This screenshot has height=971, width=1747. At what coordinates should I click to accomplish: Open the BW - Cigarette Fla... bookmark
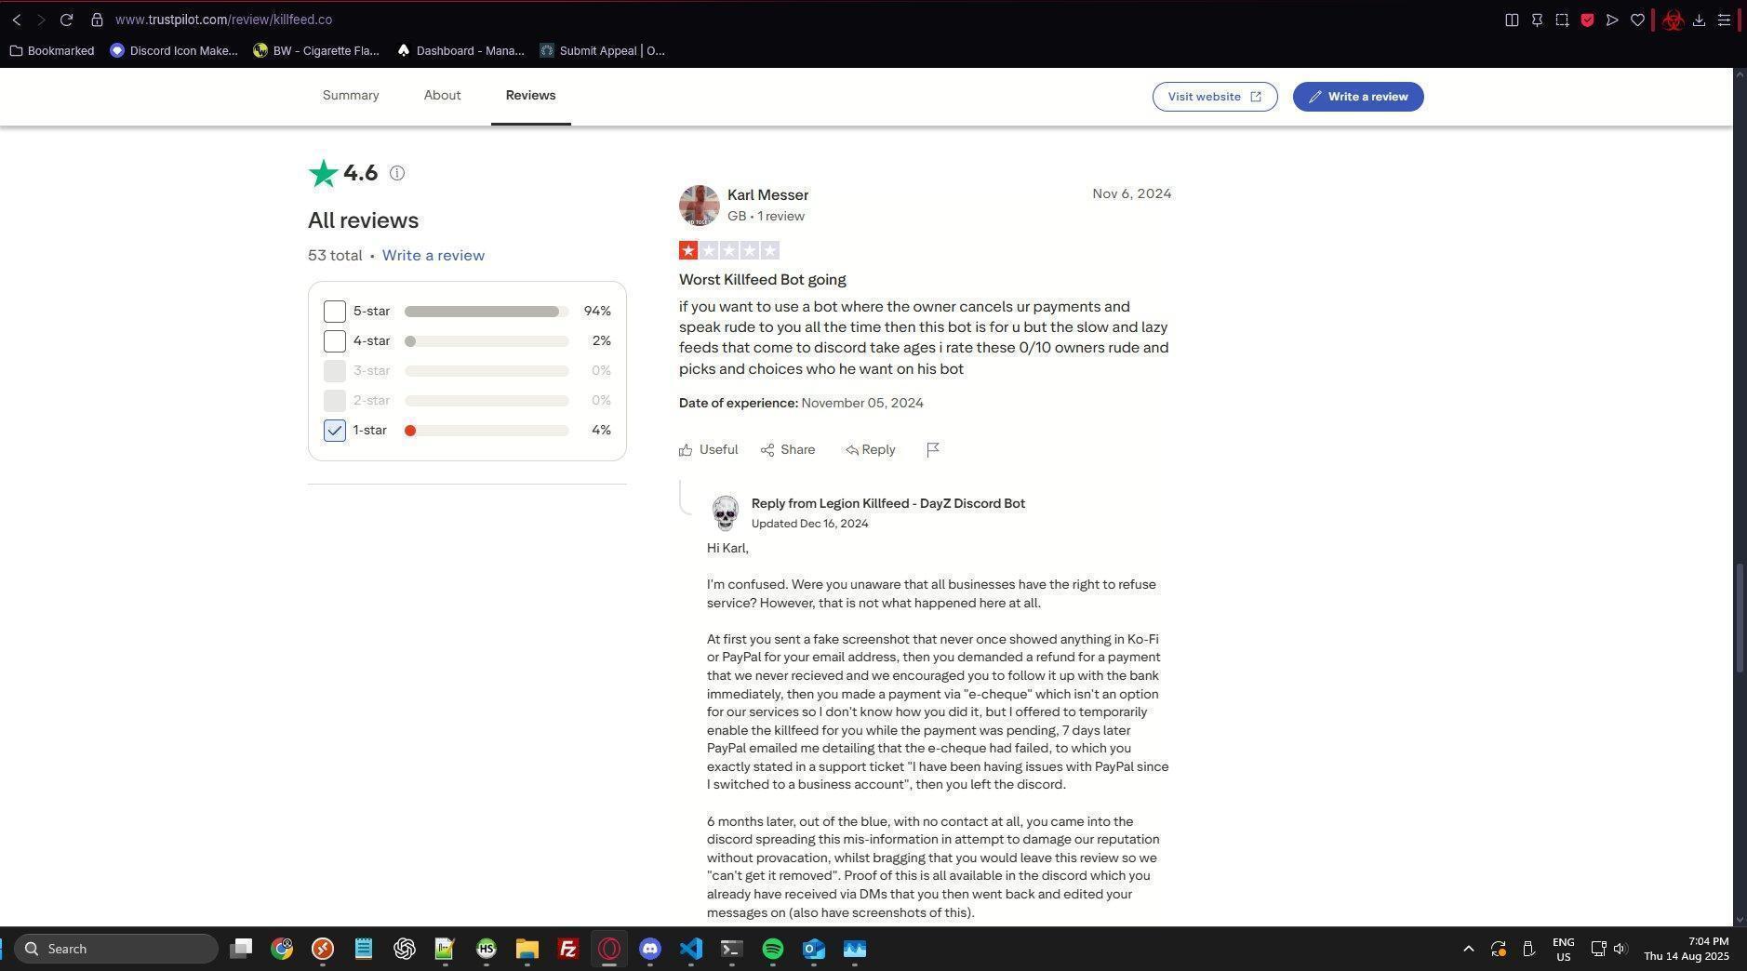pyautogui.click(x=316, y=51)
